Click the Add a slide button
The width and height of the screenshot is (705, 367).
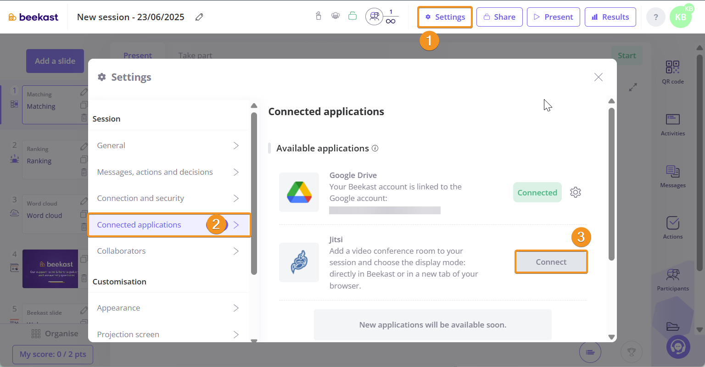click(x=55, y=61)
